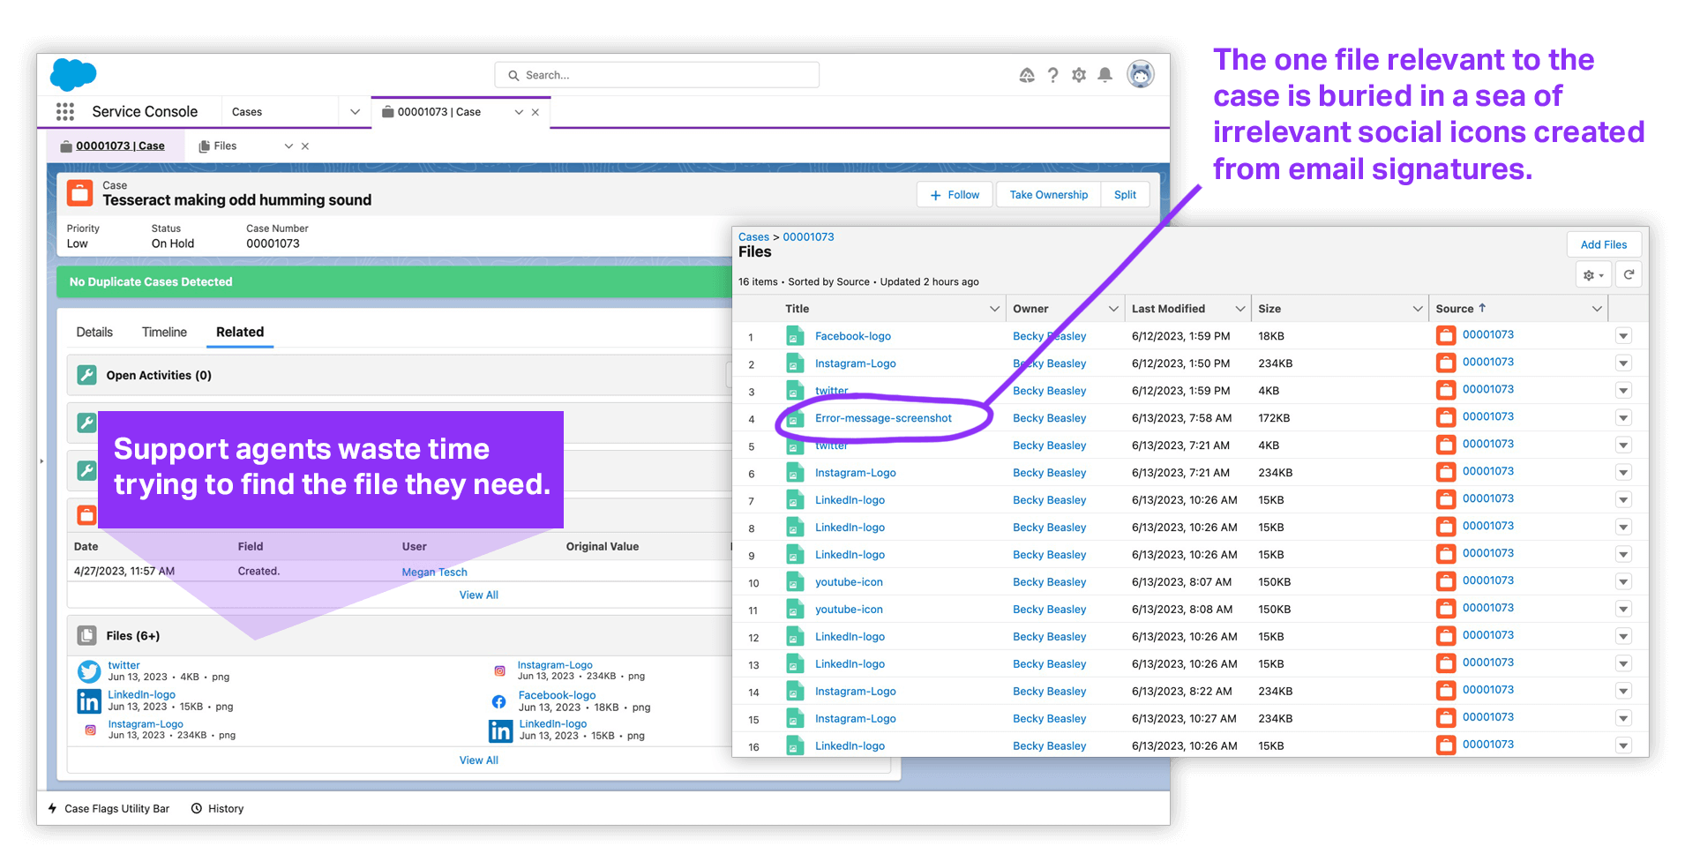Click file icon beside Facebook-logo row

(795, 336)
